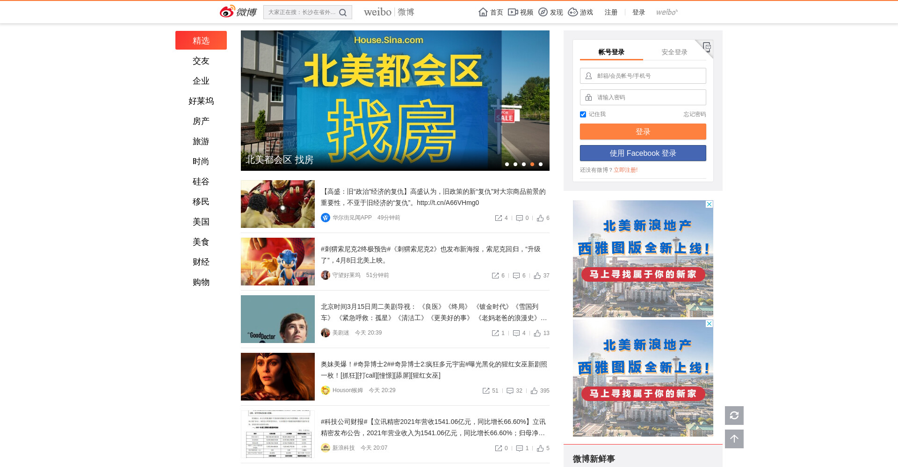Open the financial table thumbnail
Viewport: 898px width, 467px height.
pyautogui.click(x=278, y=434)
